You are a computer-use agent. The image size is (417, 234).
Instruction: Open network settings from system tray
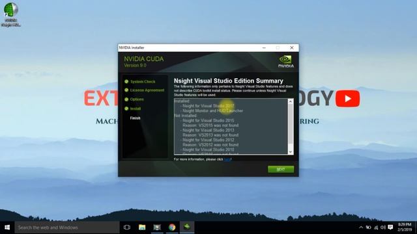click(376, 227)
